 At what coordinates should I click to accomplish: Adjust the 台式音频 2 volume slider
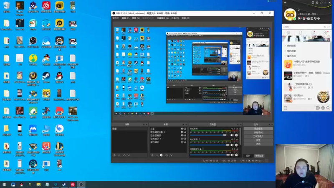tap(210, 145)
